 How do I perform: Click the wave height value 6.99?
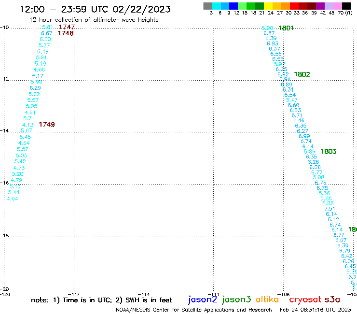(x=304, y=136)
